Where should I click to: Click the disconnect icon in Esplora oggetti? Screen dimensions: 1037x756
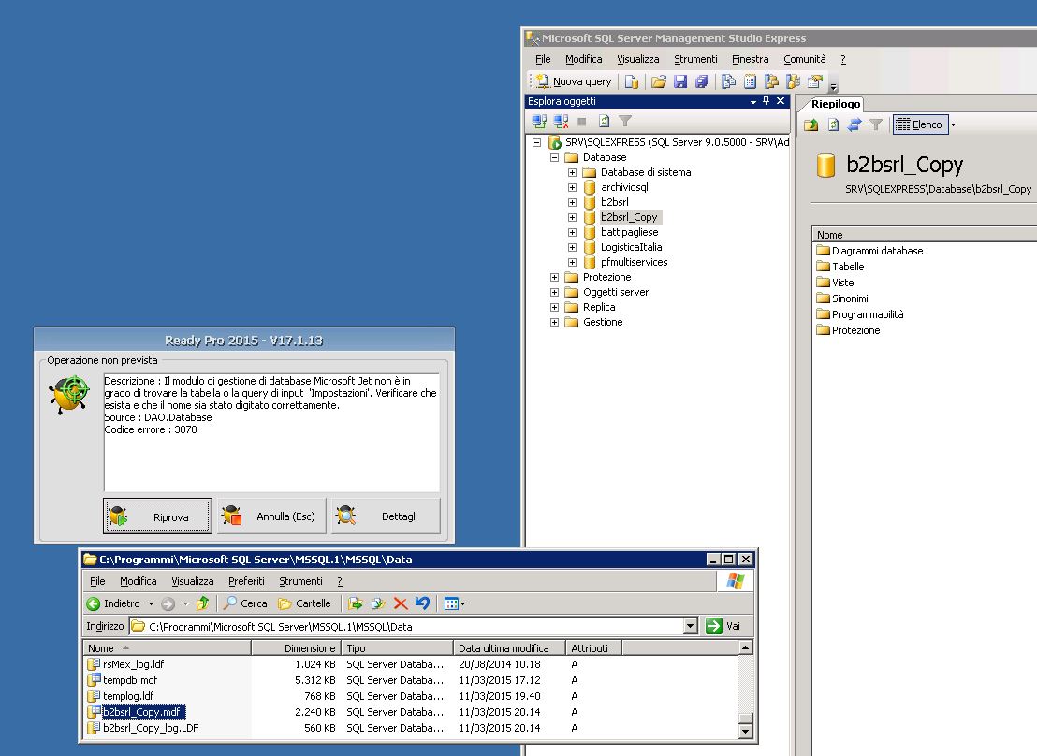click(561, 121)
